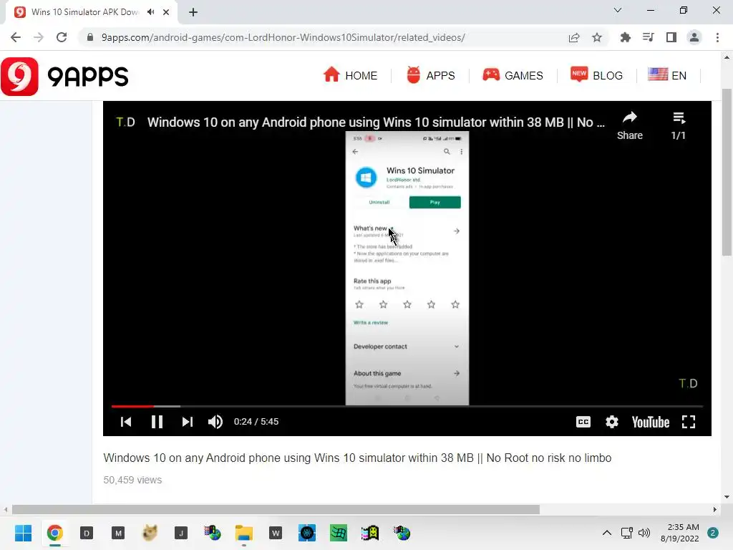The height and width of the screenshot is (550, 733).
Task: Open video on YouTube logo
Action: [650, 422]
